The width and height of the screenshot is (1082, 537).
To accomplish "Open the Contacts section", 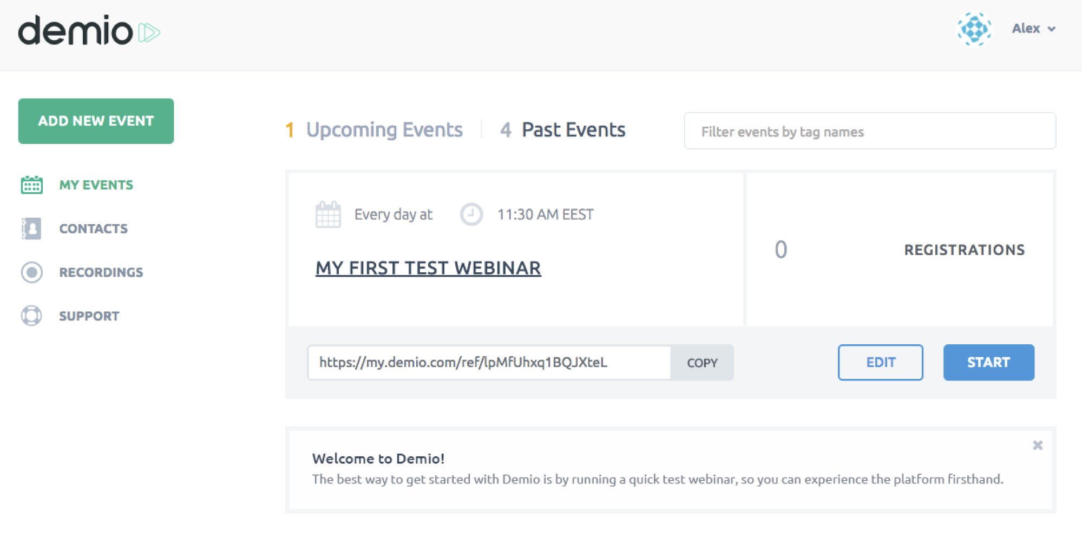I will pos(93,229).
